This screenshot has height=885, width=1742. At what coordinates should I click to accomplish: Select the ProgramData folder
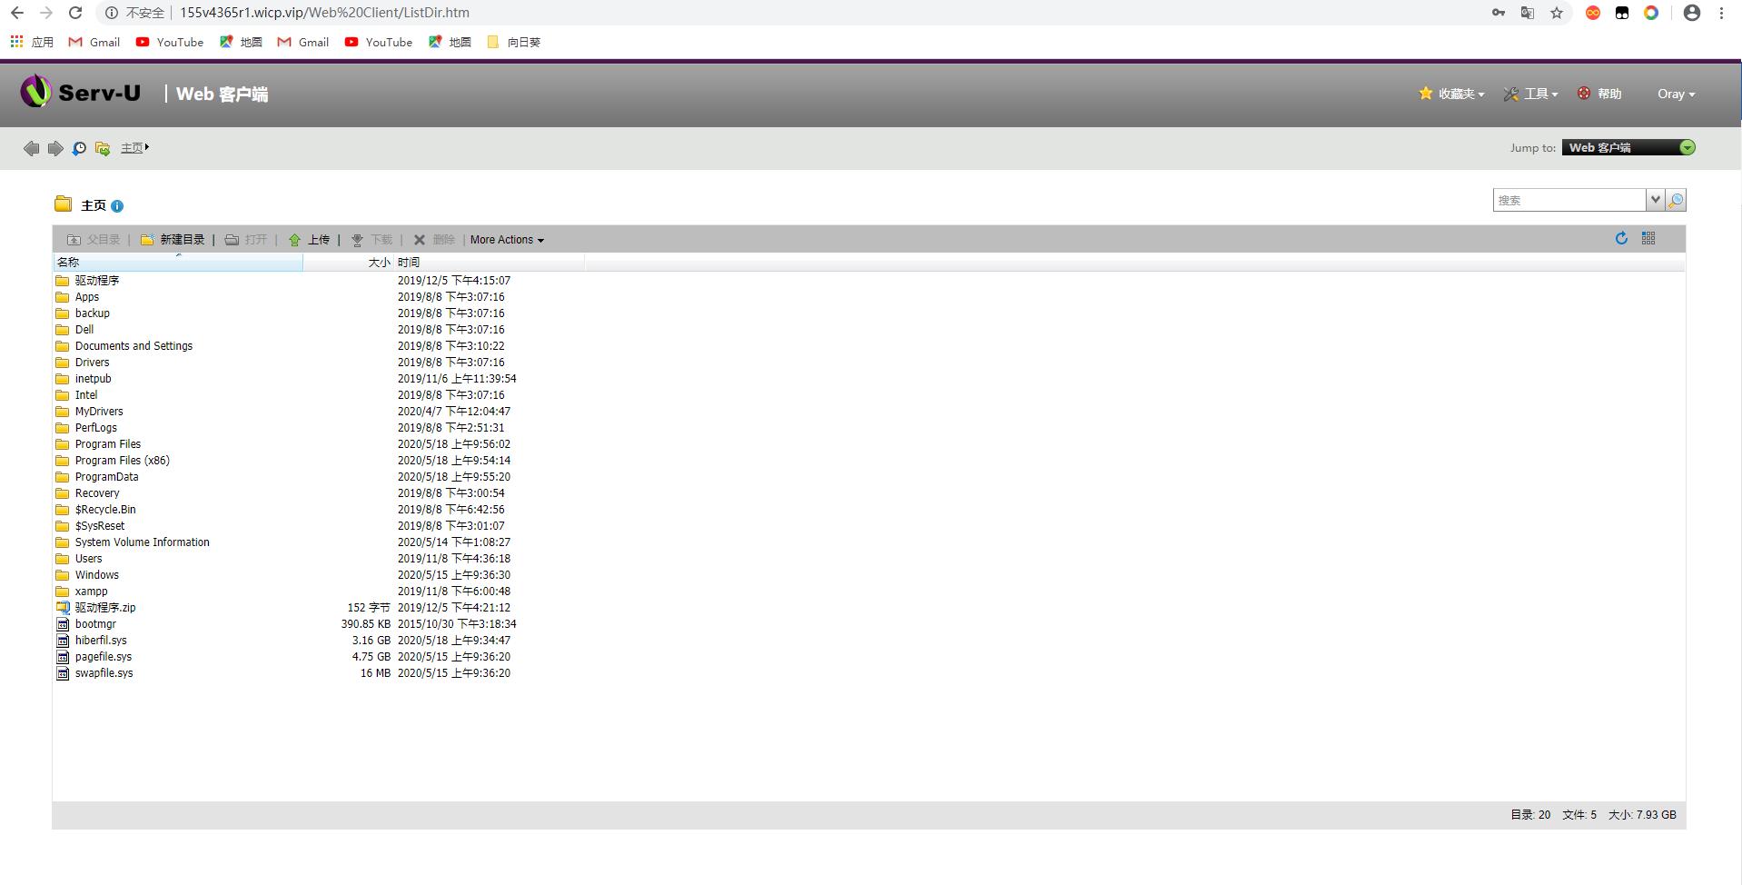point(107,477)
